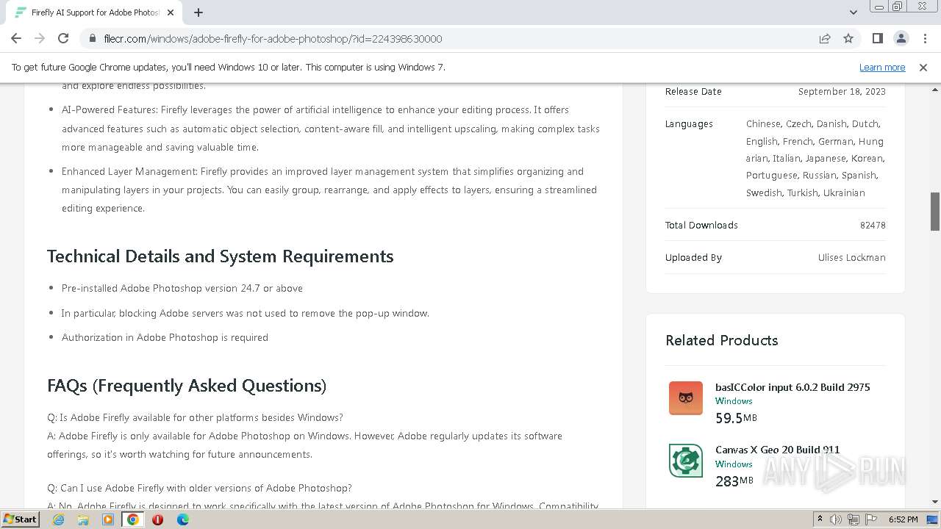Show hidden system tray icons
The height and width of the screenshot is (529, 941).
820,519
